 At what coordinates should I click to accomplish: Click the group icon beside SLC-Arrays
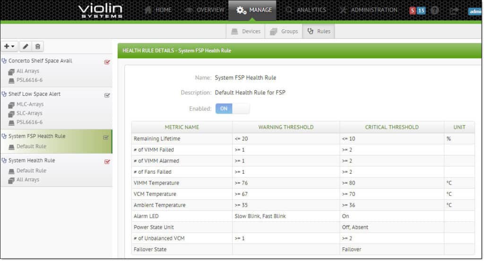(x=11, y=114)
